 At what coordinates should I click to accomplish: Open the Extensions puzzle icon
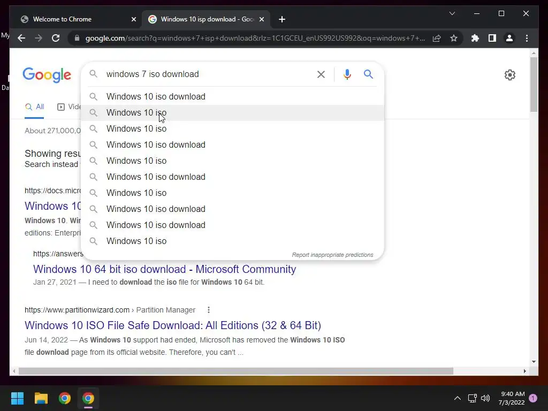pyautogui.click(x=475, y=38)
